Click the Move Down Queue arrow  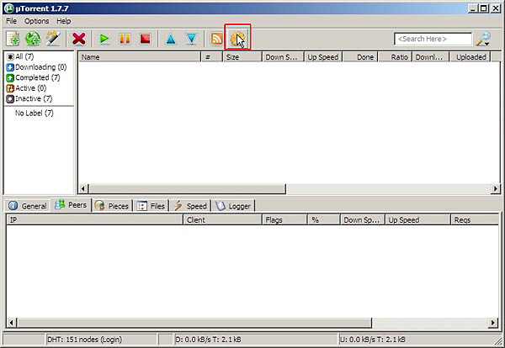(191, 39)
